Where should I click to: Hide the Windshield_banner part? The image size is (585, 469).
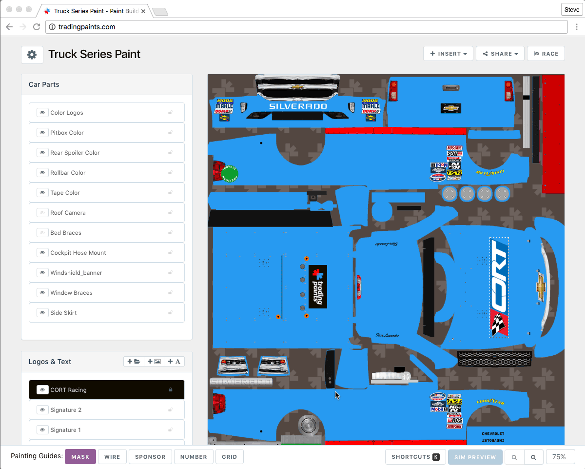click(42, 273)
